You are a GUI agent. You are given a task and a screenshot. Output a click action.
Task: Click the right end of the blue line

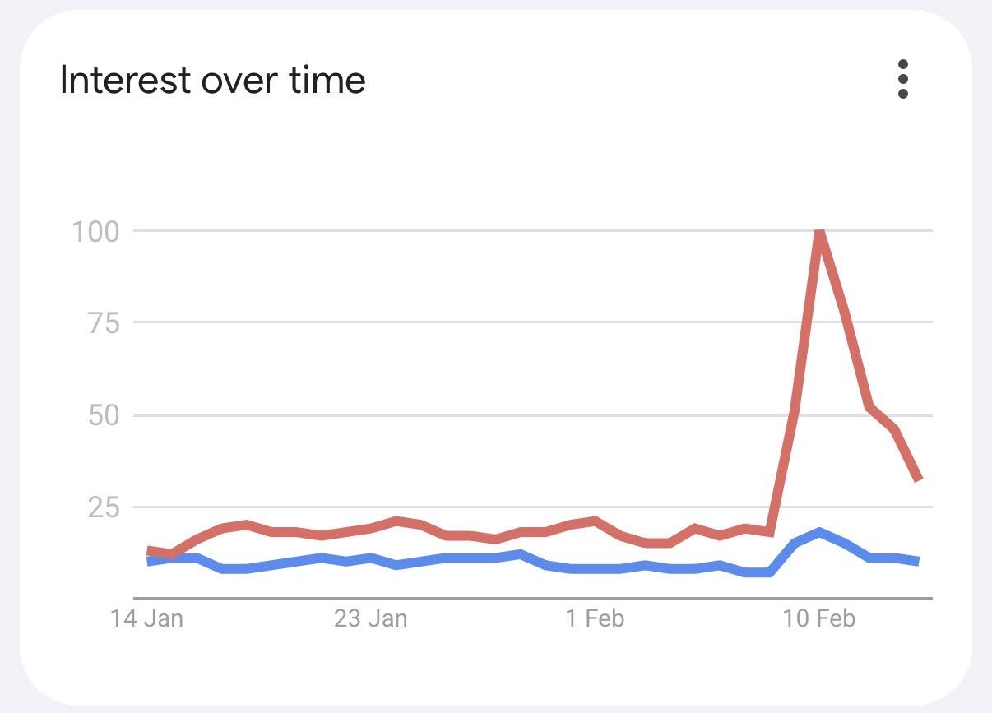click(917, 561)
